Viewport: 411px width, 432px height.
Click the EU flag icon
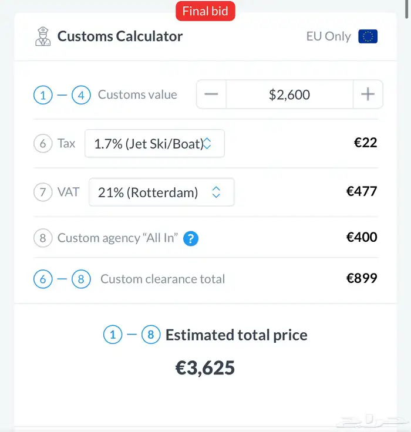pyautogui.click(x=368, y=36)
